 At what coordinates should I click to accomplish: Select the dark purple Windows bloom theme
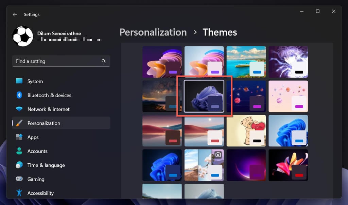162,62
